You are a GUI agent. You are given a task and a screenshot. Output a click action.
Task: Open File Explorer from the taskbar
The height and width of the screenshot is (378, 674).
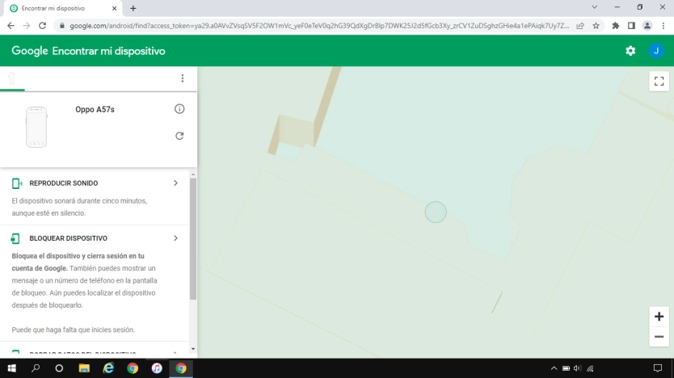tap(84, 368)
